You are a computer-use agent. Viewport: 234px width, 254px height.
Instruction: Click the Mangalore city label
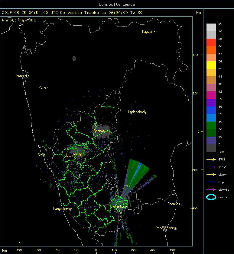62,209
